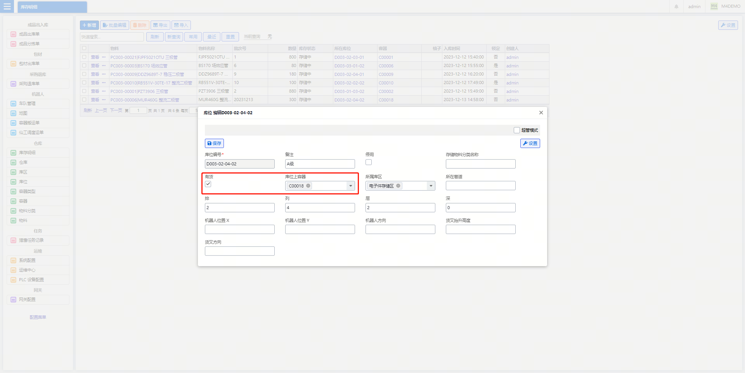This screenshot has height=373, width=745.
Task: Check the row for PC003-00009 DDZ9689T-7
Action: point(84,74)
